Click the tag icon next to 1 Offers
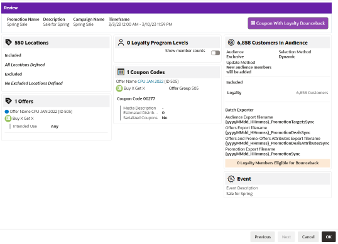The image size is (338, 244). [8, 101]
